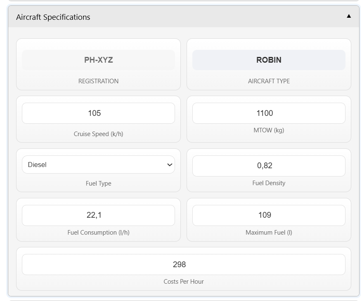The width and height of the screenshot is (362, 301).
Task: Click the Aircraft Specifications header title
Action: 53,17
